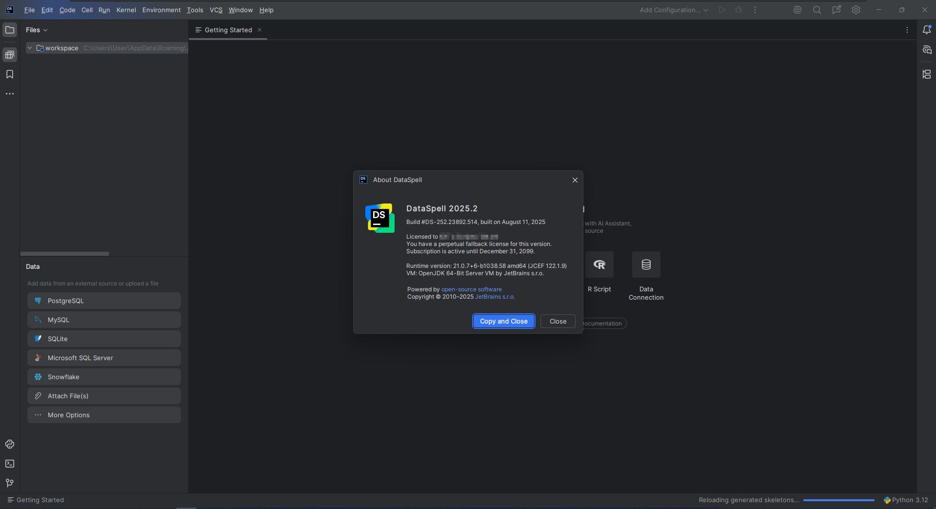
Task: Select the Getting Started tab
Action: coord(228,30)
